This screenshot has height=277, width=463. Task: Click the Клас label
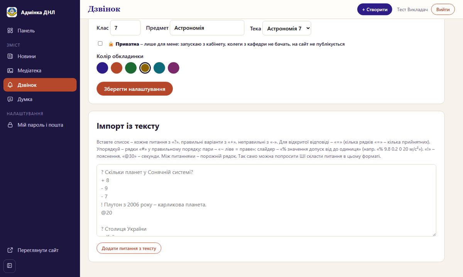103,28
